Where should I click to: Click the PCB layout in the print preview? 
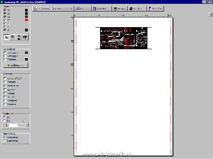[124, 38]
